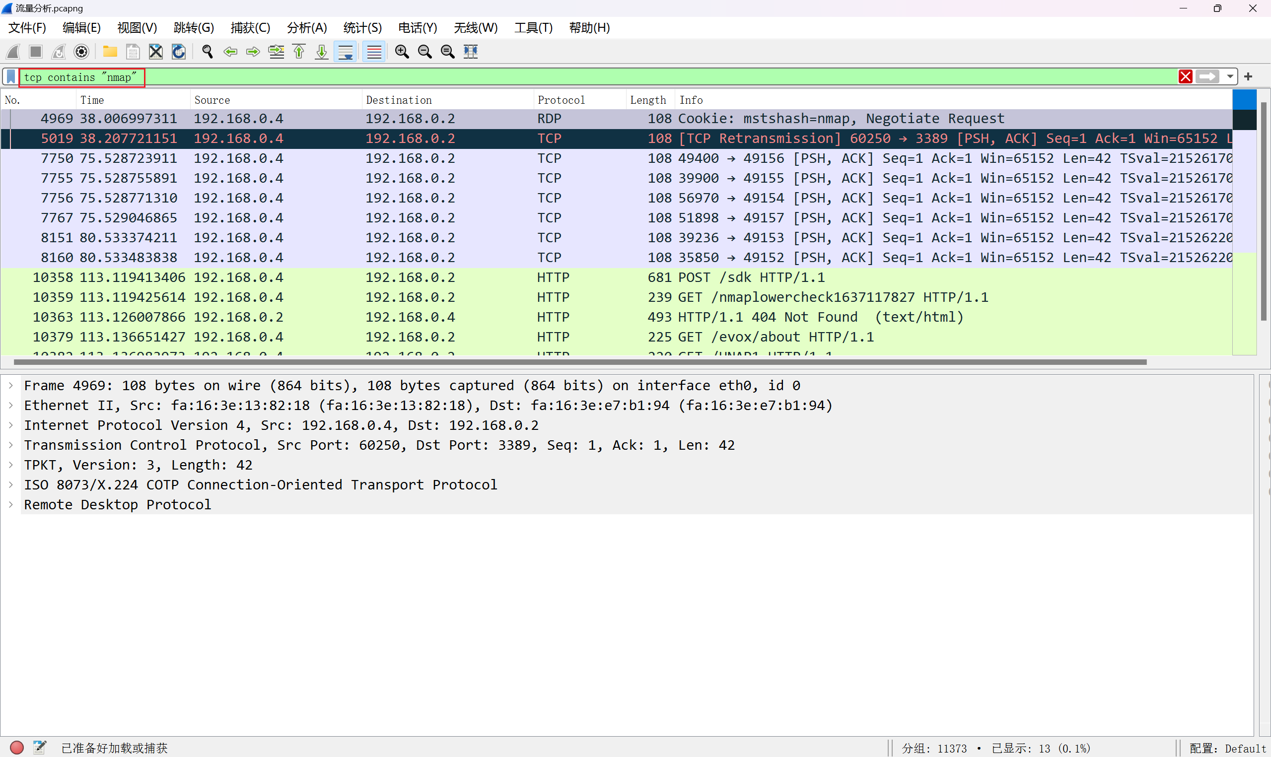Image resolution: width=1271 pixels, height=757 pixels.
Task: Close this capture file X icon
Action: (155, 52)
